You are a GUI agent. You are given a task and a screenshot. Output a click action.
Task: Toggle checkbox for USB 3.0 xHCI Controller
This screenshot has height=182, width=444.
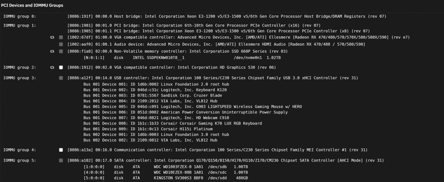tap(61, 78)
